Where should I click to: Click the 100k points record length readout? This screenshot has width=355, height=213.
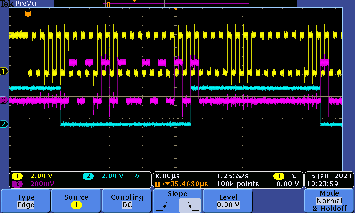(238, 184)
